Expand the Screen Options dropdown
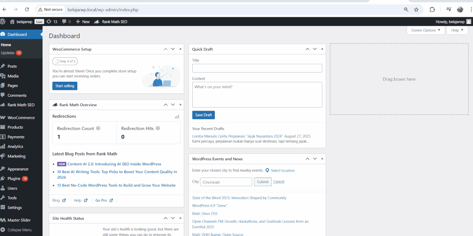 click(x=425, y=30)
